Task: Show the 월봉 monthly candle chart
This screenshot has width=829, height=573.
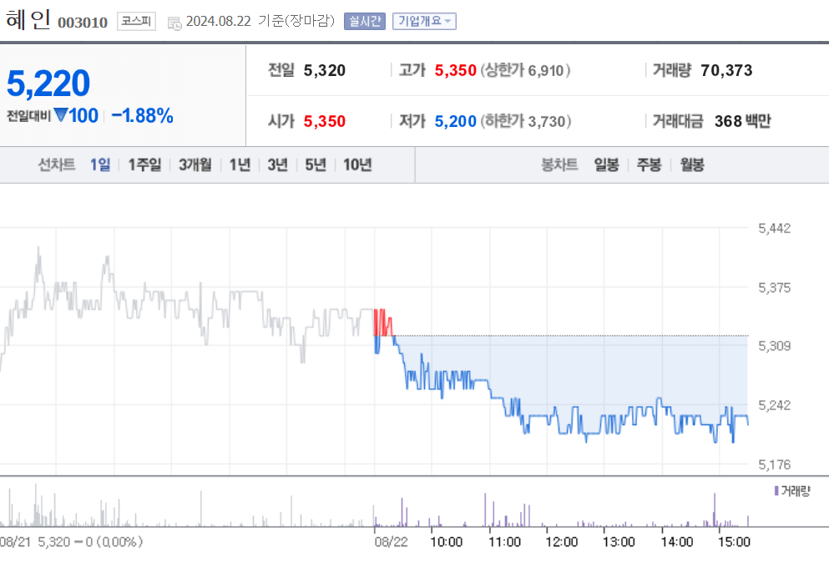Action: 691,165
